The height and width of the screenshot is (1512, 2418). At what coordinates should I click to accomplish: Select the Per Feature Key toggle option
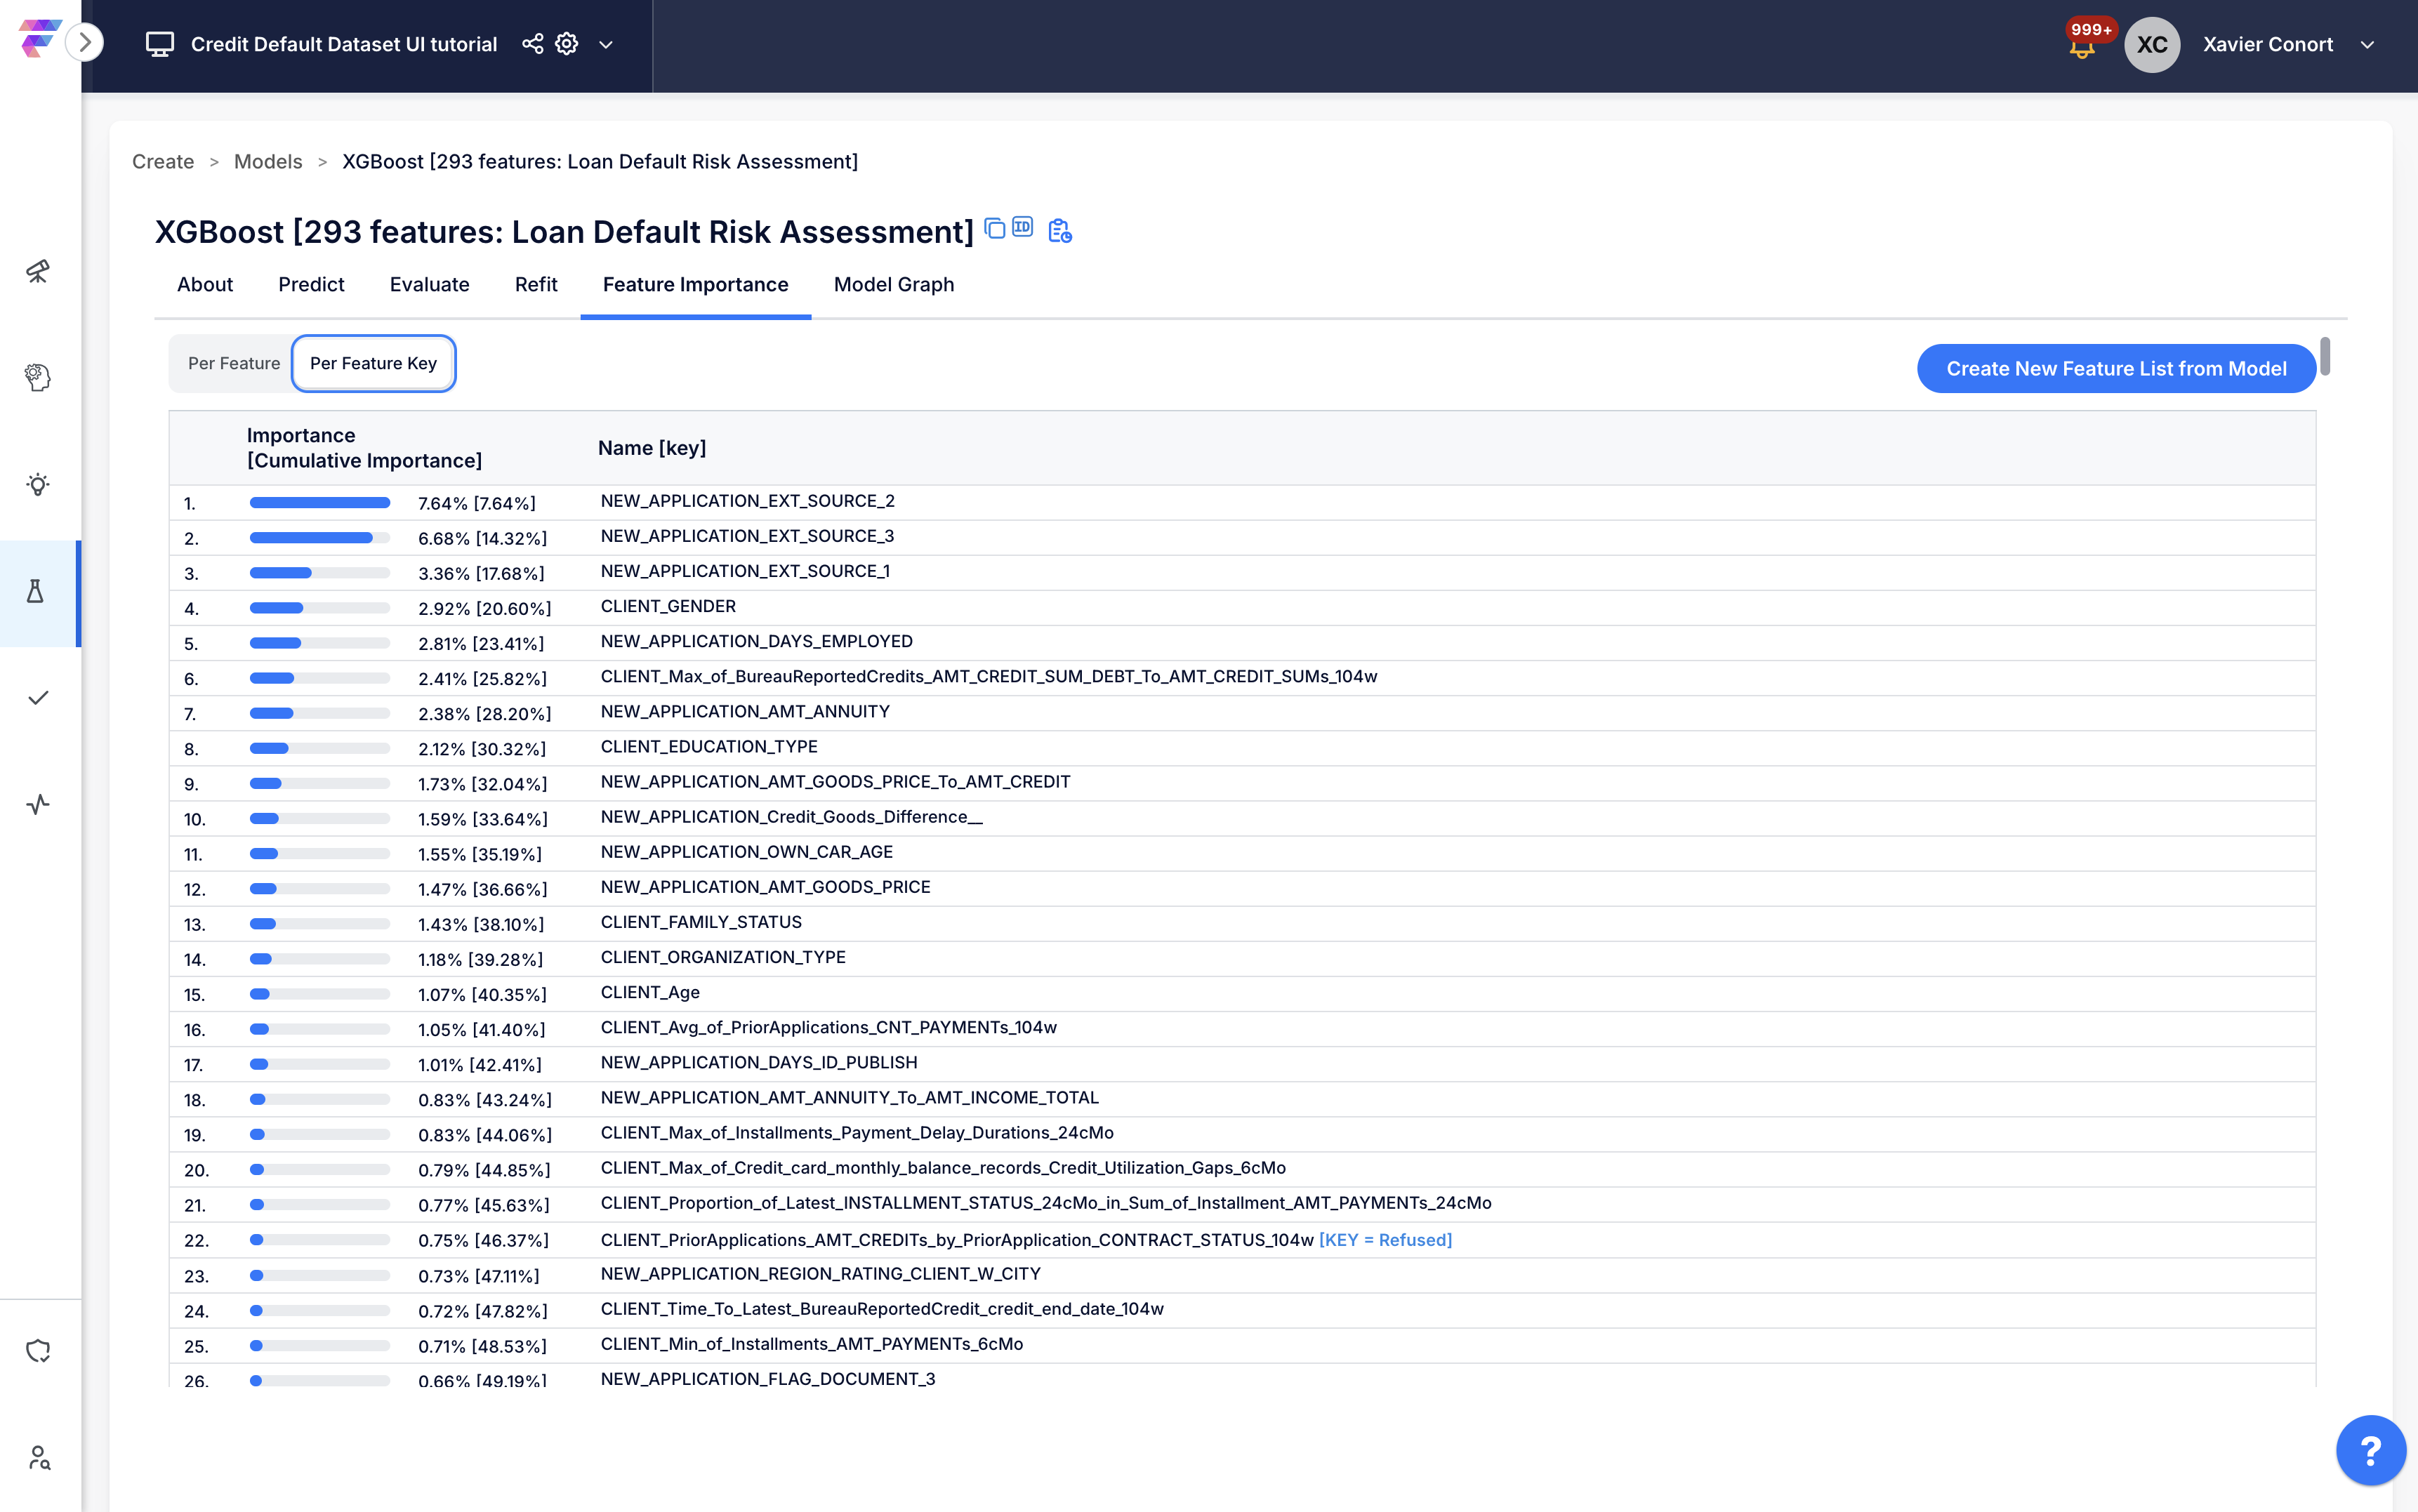(373, 363)
